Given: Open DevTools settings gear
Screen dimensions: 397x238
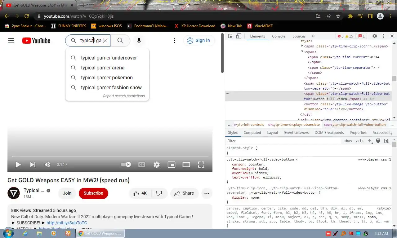Looking at the screenshot, I should click(x=375, y=36).
